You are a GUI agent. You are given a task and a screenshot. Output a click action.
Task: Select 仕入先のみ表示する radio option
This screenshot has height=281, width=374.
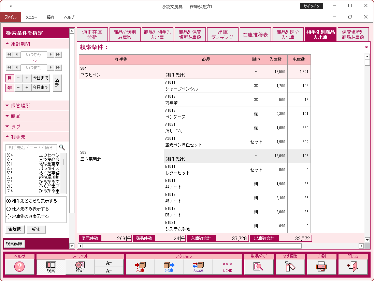pyautogui.click(x=9, y=209)
